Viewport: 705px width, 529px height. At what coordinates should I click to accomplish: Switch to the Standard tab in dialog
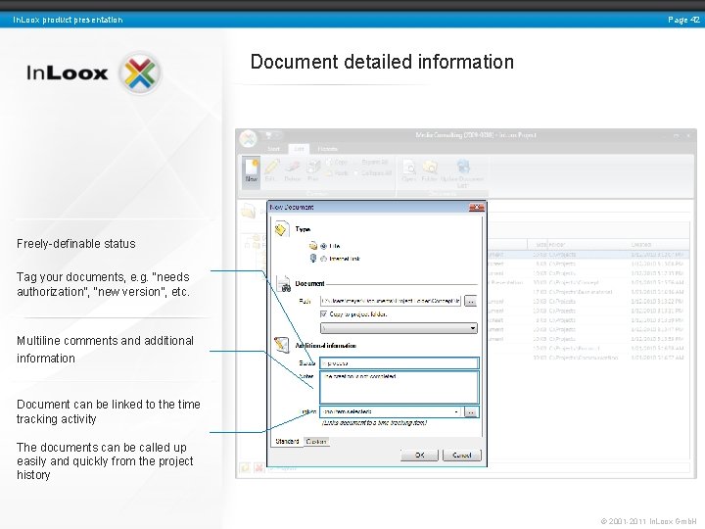[287, 441]
